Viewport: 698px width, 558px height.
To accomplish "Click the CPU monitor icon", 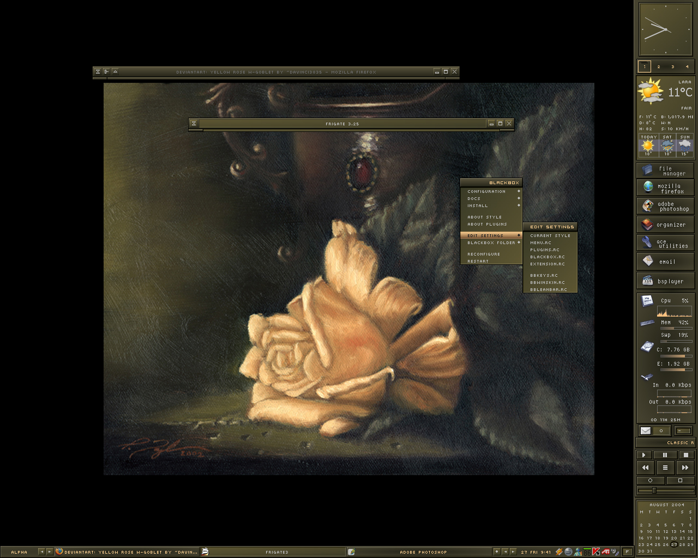I will click(647, 301).
